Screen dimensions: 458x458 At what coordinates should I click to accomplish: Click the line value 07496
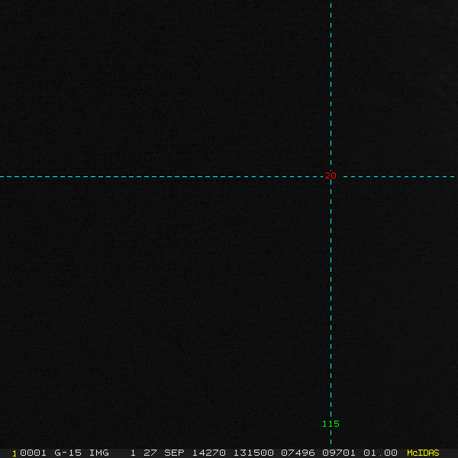[x=298, y=453]
